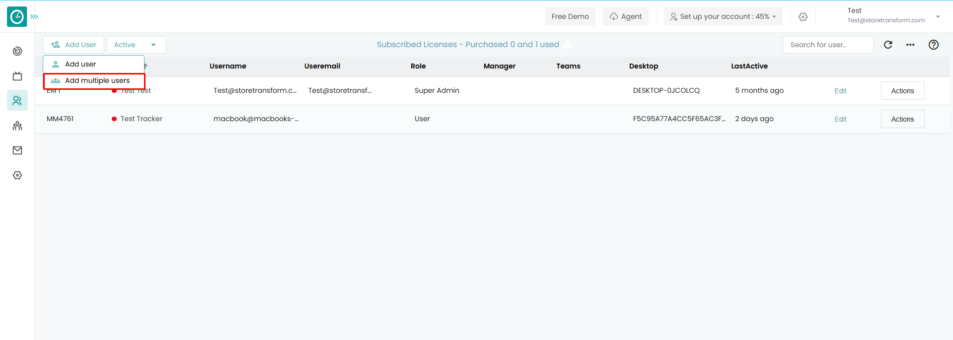Sort by the Useremail column header
The image size is (953, 340).
coord(322,66)
